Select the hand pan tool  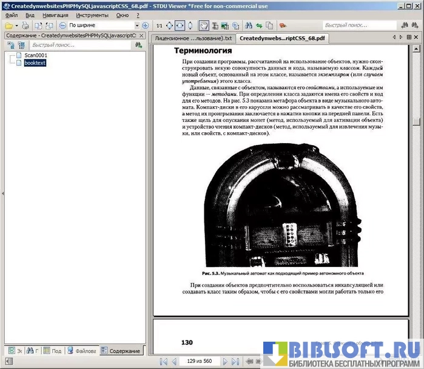point(204,25)
